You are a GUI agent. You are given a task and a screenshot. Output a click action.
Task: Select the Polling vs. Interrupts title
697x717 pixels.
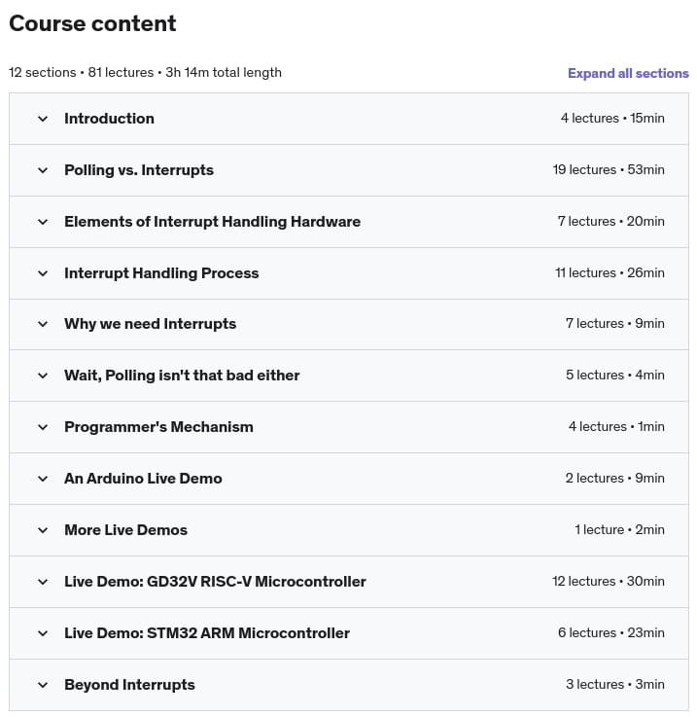tap(139, 170)
